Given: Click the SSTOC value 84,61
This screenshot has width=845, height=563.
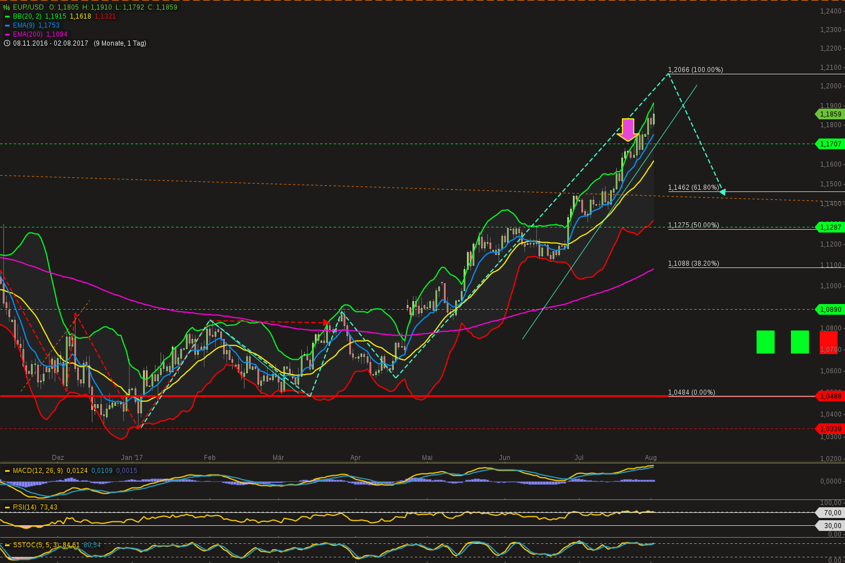Looking at the screenshot, I should tap(71, 545).
